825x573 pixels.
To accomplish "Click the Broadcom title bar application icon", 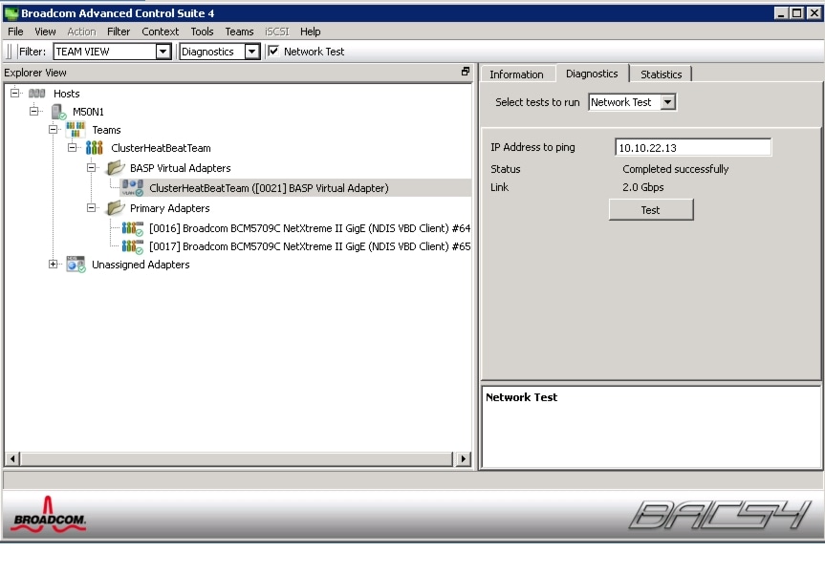I will click(x=11, y=13).
